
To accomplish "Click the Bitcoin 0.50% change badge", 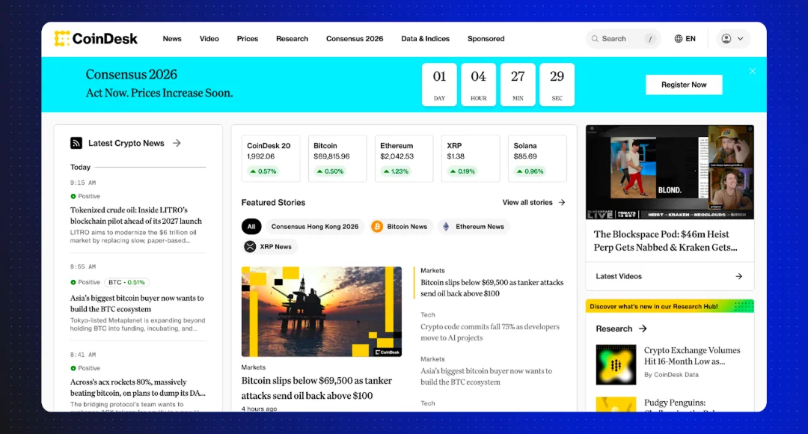I will (331, 171).
